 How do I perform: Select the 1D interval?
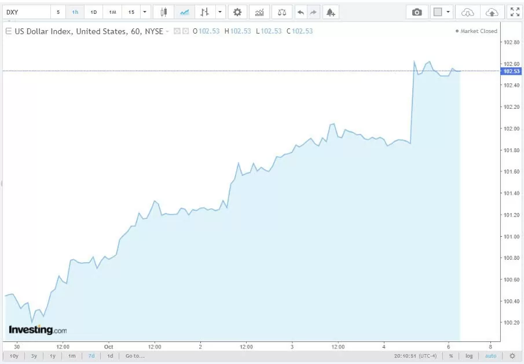94,12
